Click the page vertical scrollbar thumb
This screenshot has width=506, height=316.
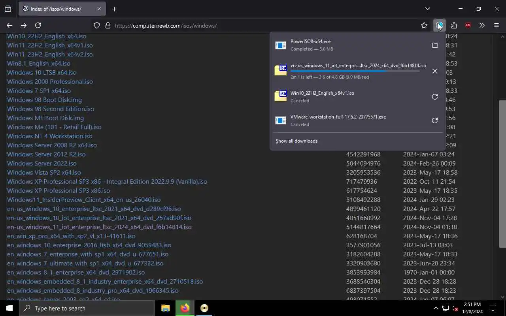tap(502, 174)
